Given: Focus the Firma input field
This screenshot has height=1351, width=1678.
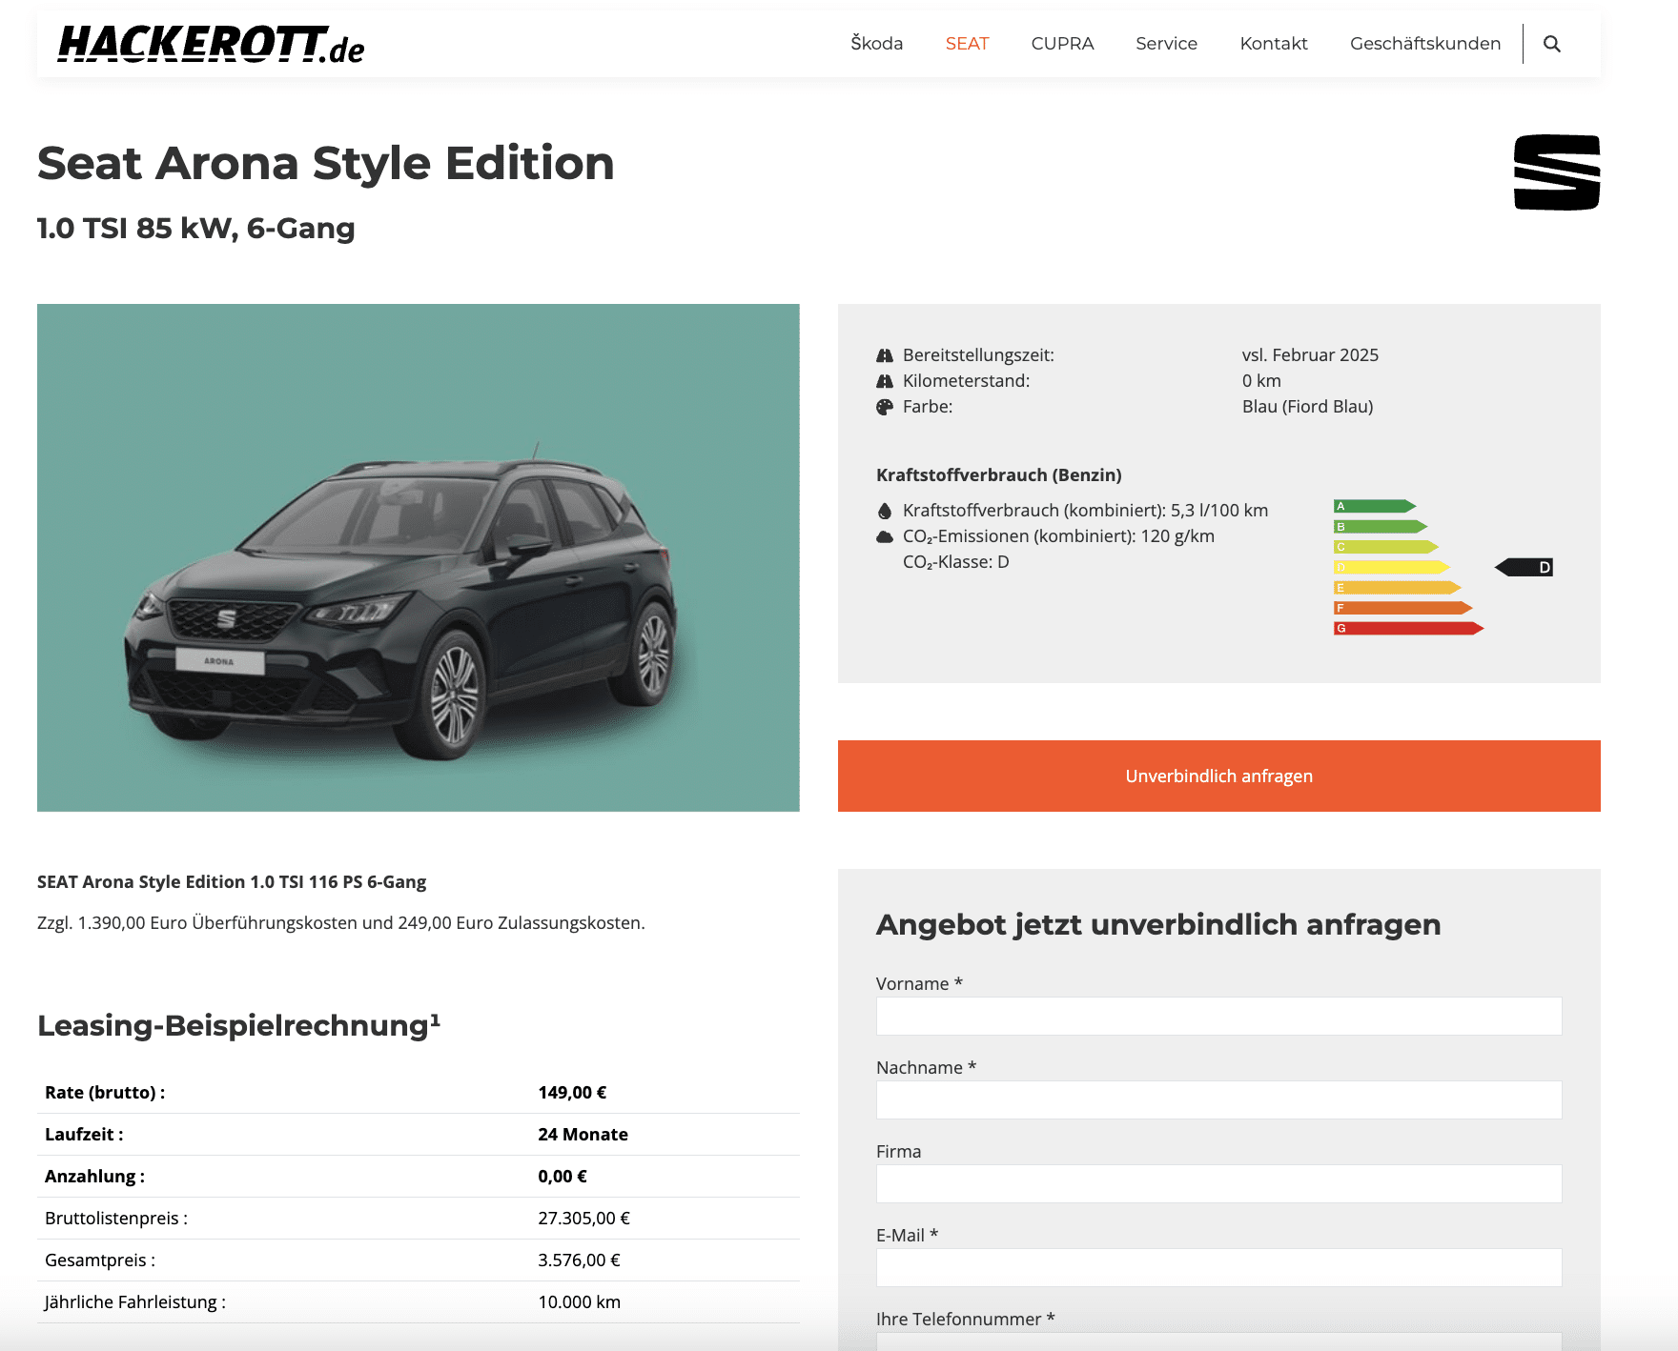Looking at the screenshot, I should click(1219, 1184).
